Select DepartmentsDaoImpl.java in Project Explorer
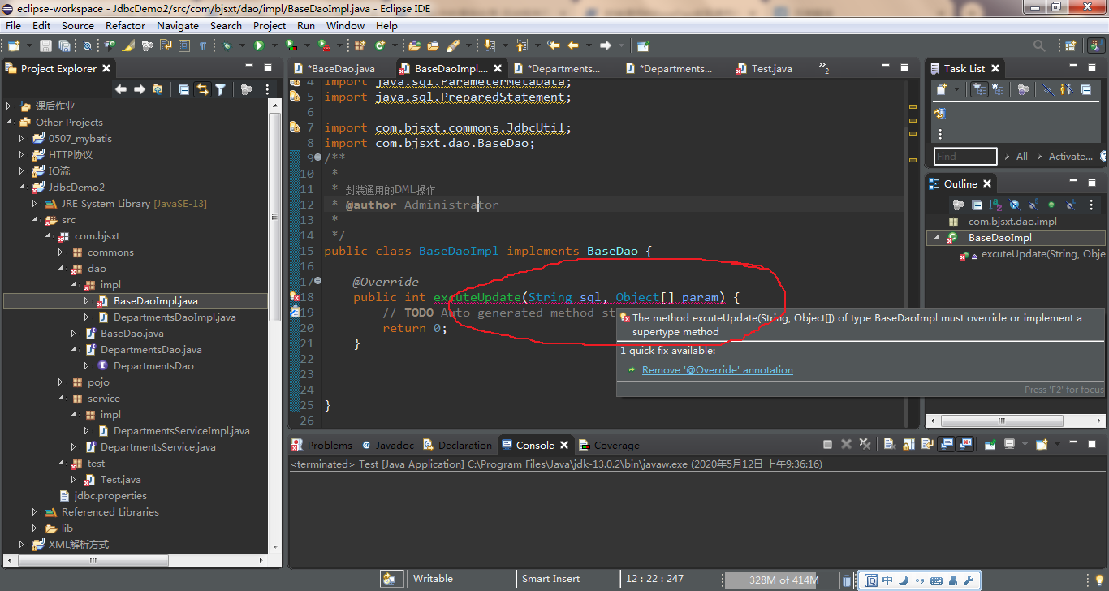 click(x=175, y=317)
